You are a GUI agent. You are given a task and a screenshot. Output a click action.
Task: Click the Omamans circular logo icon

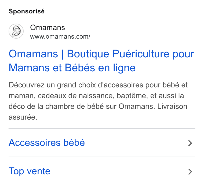point(16,31)
